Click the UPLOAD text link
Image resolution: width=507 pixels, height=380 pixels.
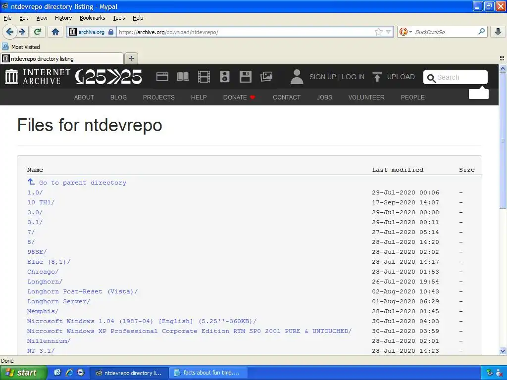(401, 77)
